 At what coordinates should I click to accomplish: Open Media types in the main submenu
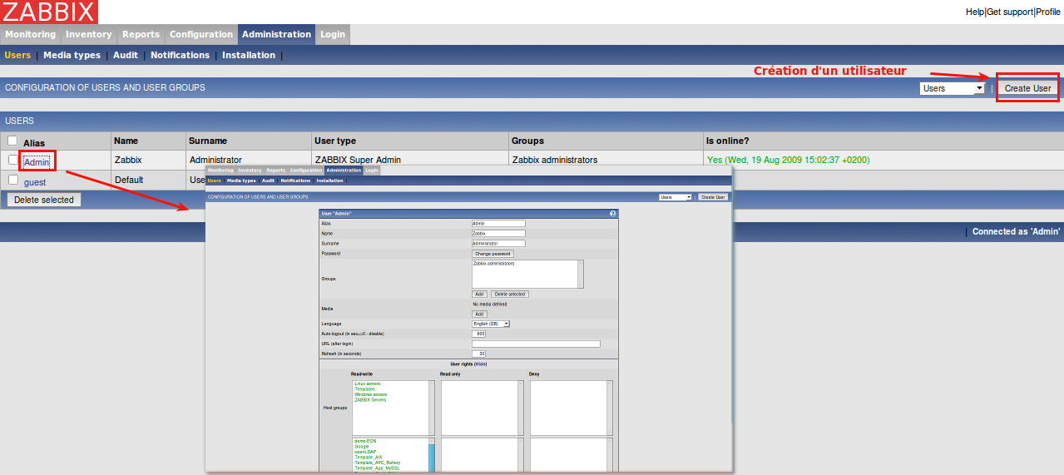(72, 55)
